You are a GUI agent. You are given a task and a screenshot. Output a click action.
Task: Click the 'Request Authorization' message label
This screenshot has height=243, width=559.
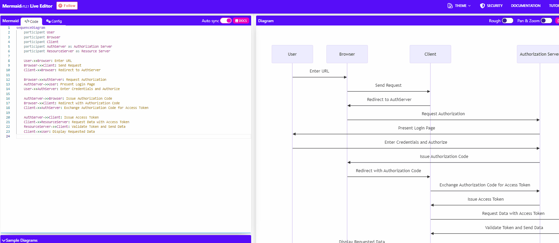click(443, 114)
